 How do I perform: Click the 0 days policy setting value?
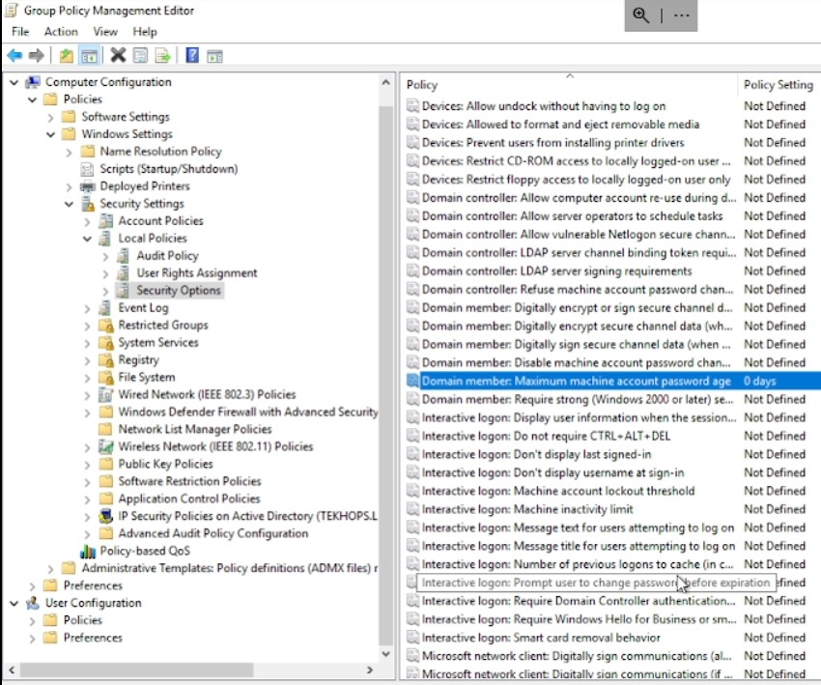click(760, 381)
